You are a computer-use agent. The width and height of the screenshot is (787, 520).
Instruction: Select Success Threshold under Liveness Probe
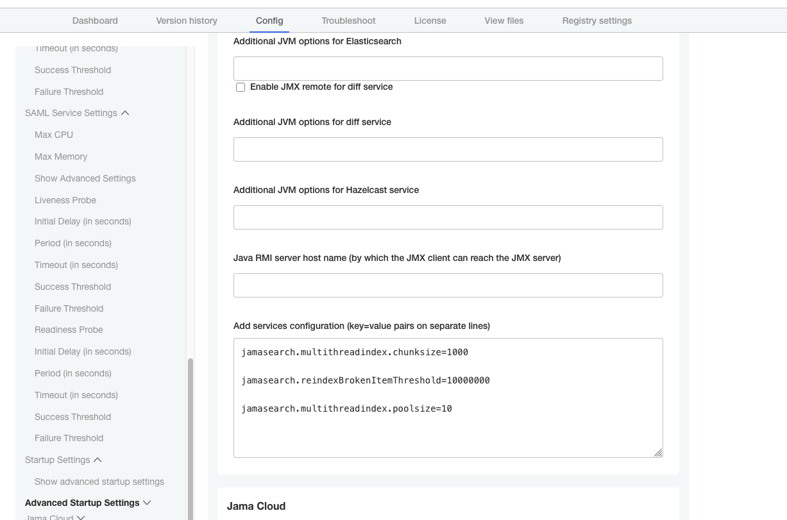pos(72,287)
